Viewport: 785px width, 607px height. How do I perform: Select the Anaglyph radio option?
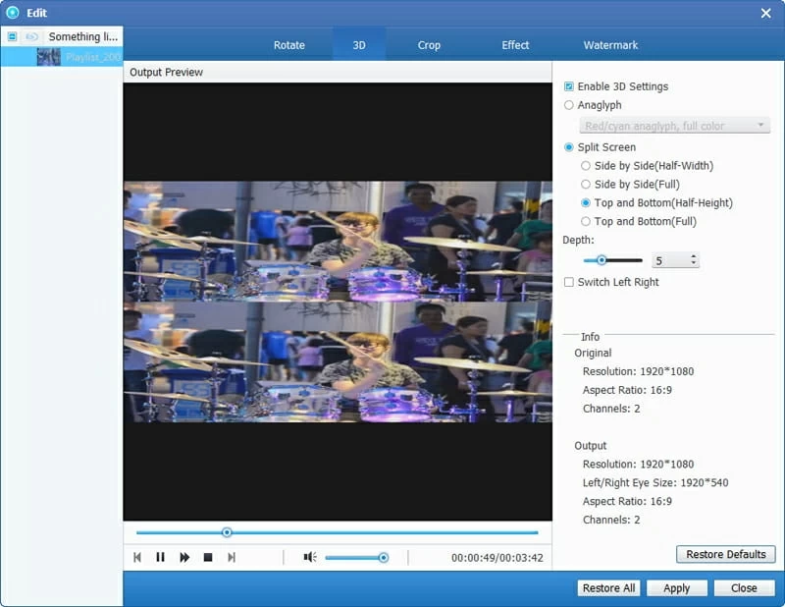click(x=569, y=105)
